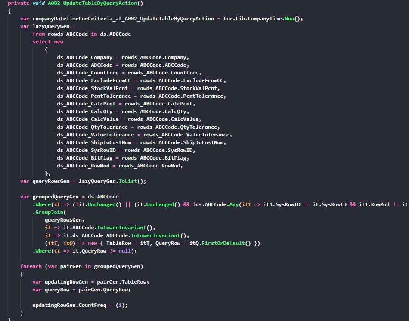The image size is (409, 321).
Task: Click 'from rowds_ABCCode in ds.ABCCode' line
Action: (82, 34)
